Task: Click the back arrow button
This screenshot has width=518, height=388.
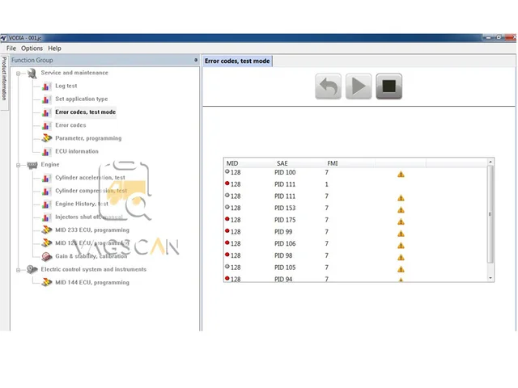Action: tap(328, 86)
